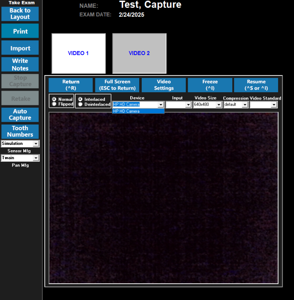294x300 pixels.
Task: Expand the Video Size dropdown
Action: [219, 105]
